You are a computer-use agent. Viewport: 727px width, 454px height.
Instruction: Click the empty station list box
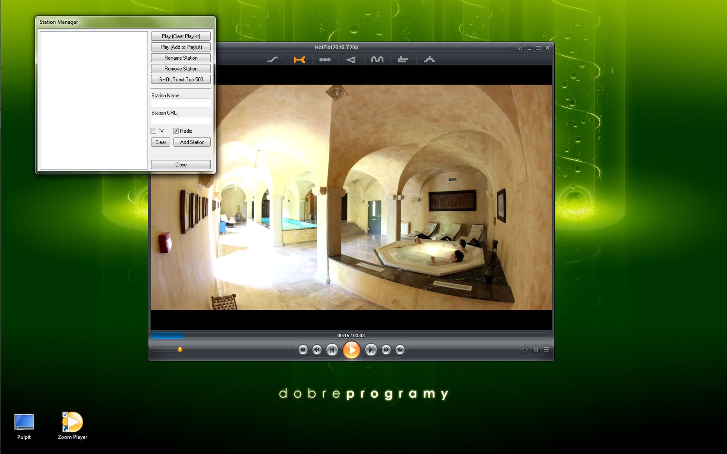tap(94, 100)
